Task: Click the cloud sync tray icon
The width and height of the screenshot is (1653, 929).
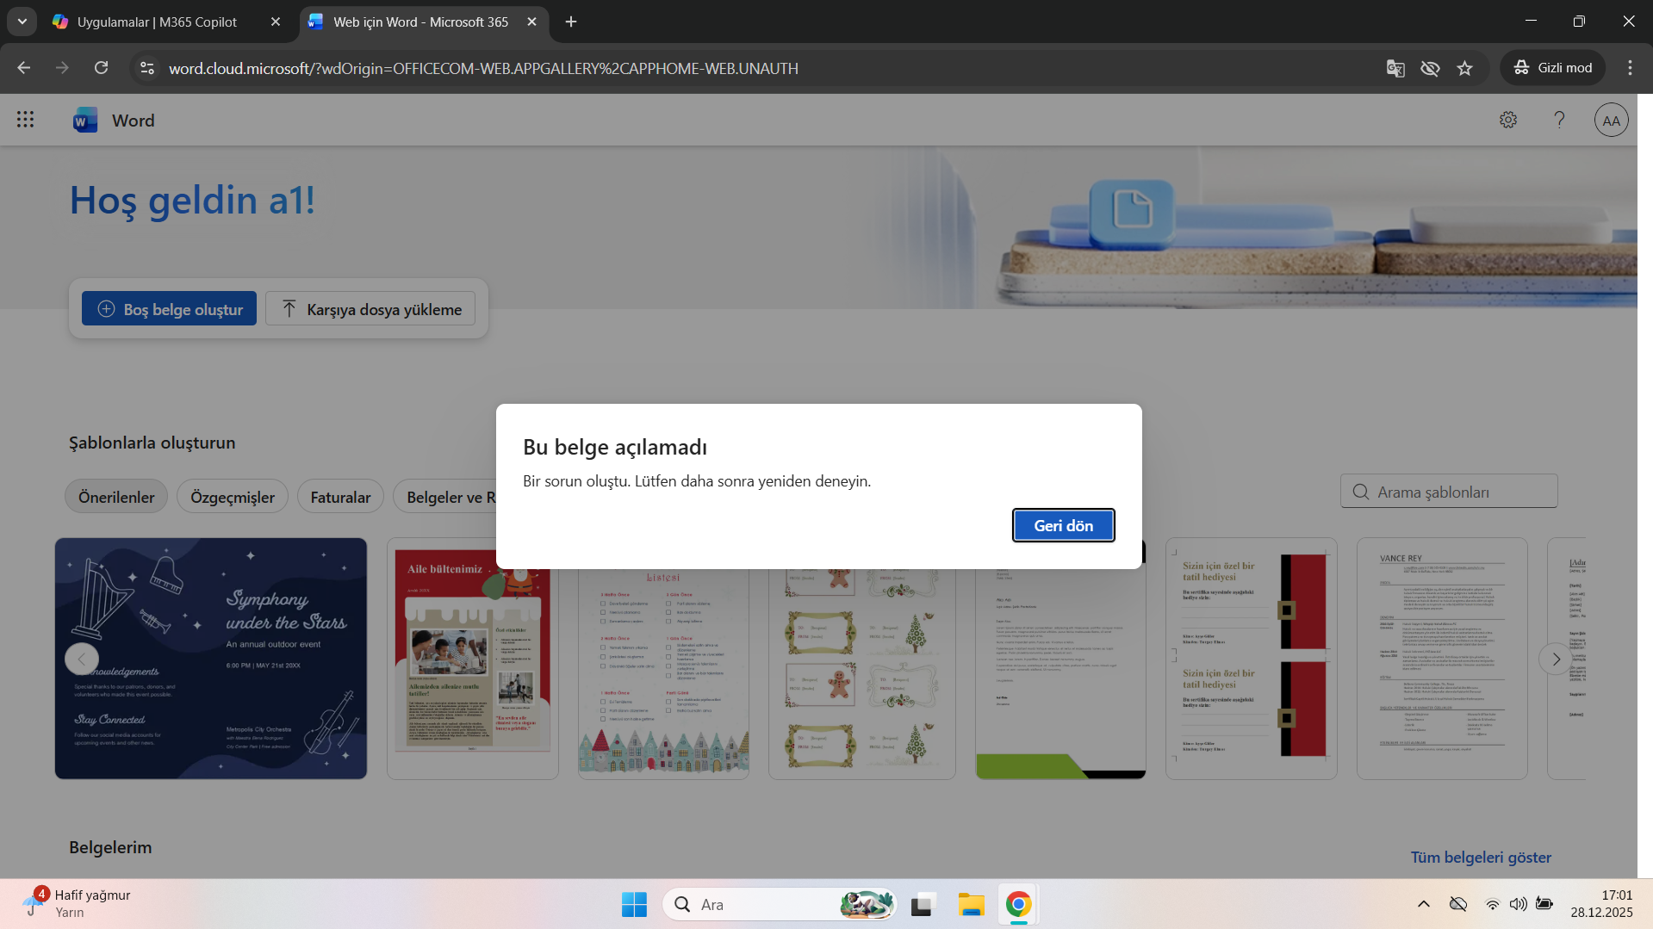Action: 1457,904
